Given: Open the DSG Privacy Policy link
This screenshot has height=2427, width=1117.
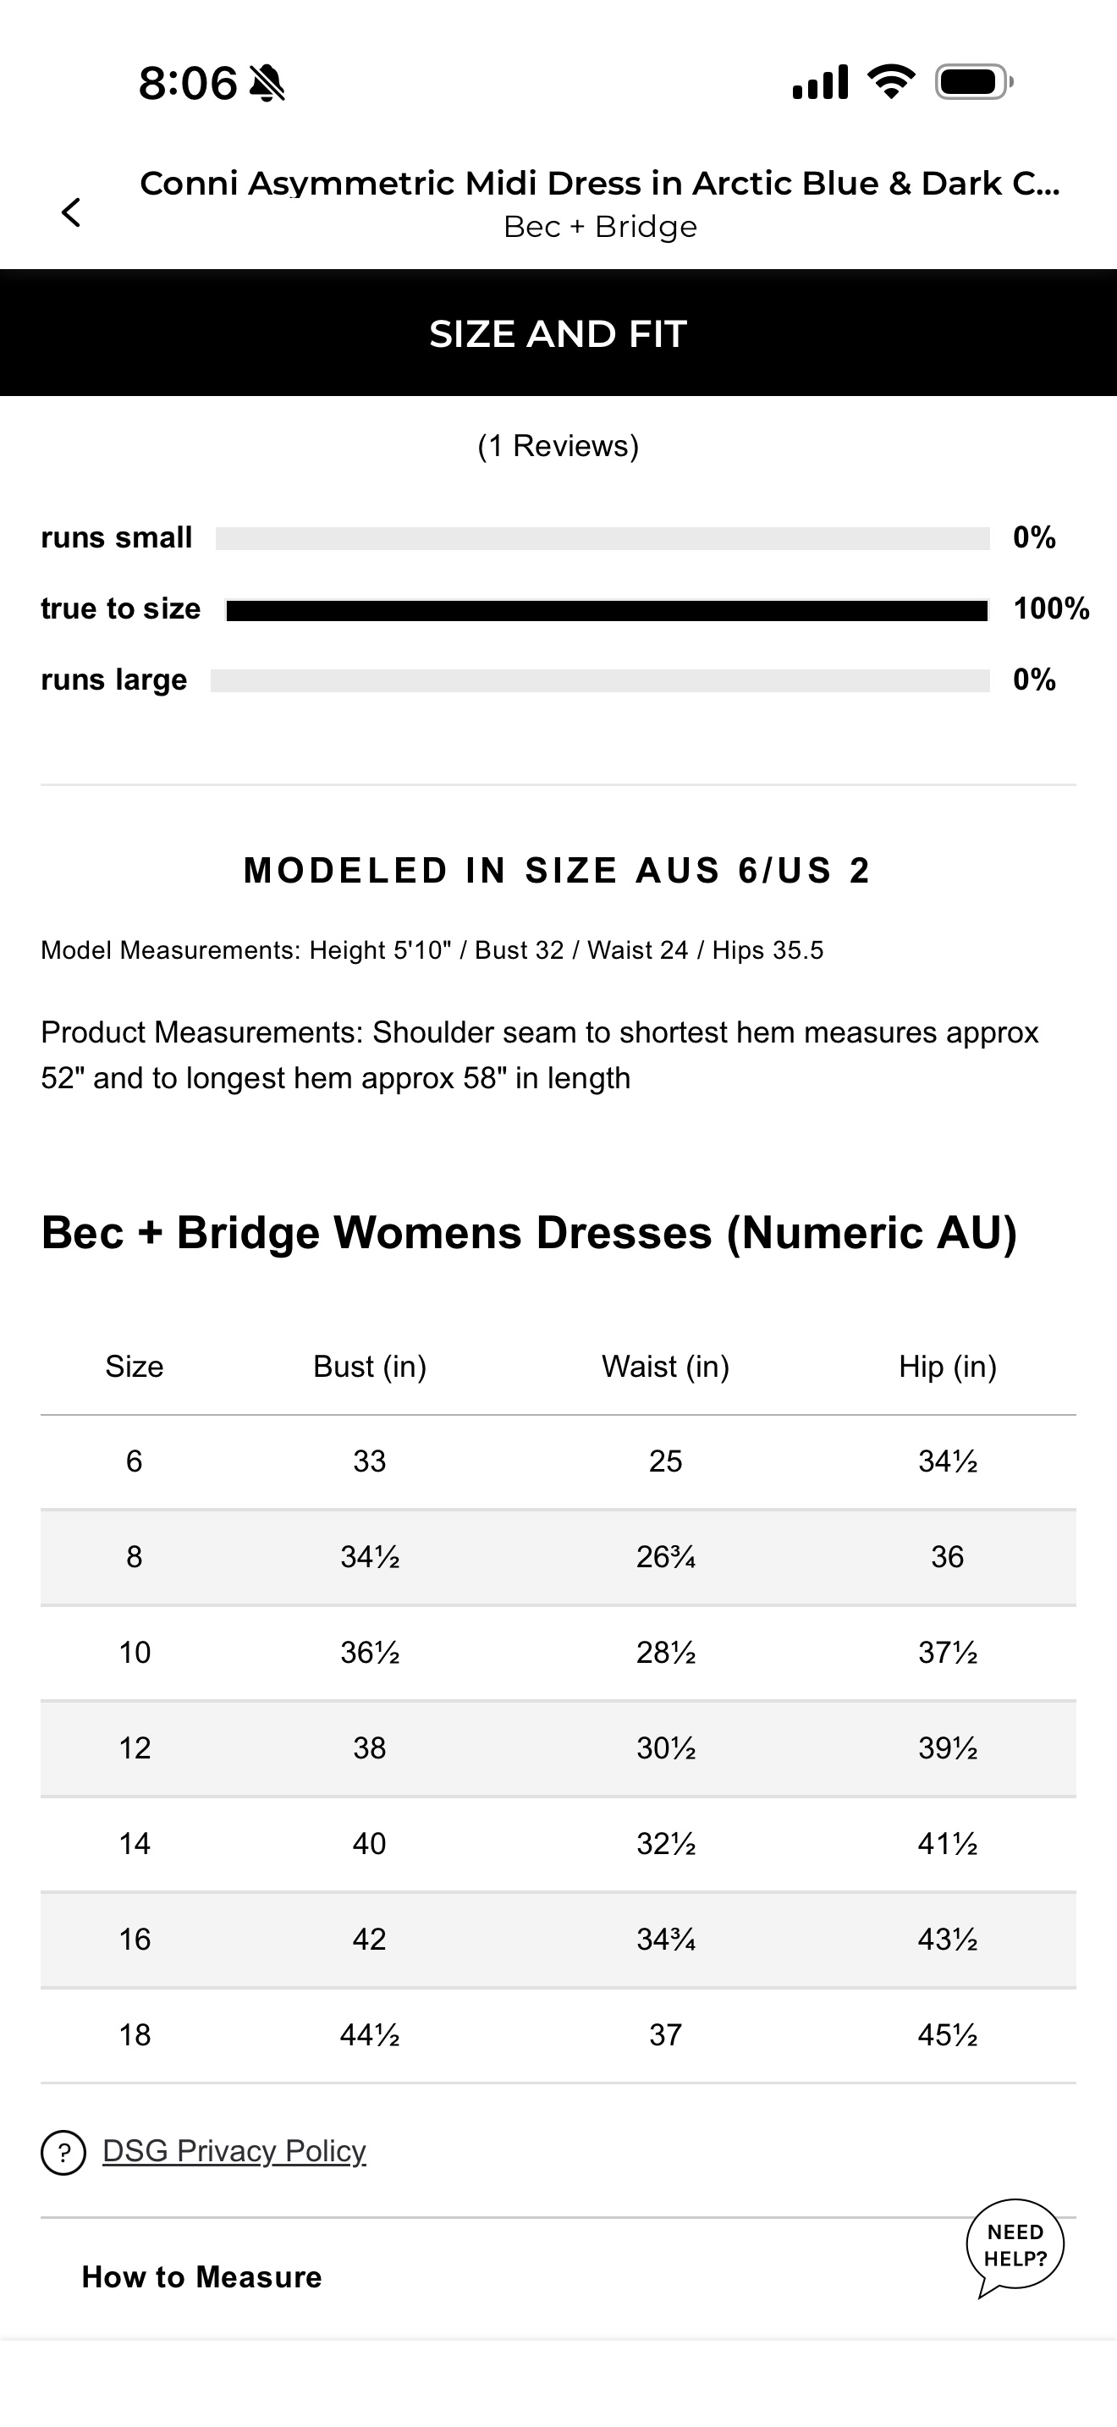Looking at the screenshot, I should click(x=234, y=2151).
